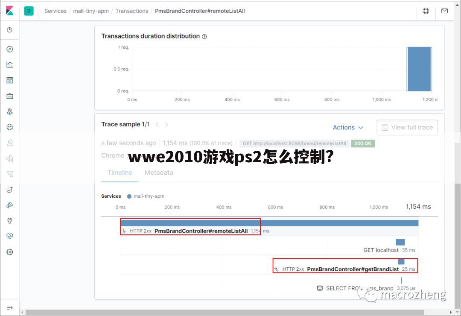Go to Transactions breadcrumb

[x=132, y=11]
